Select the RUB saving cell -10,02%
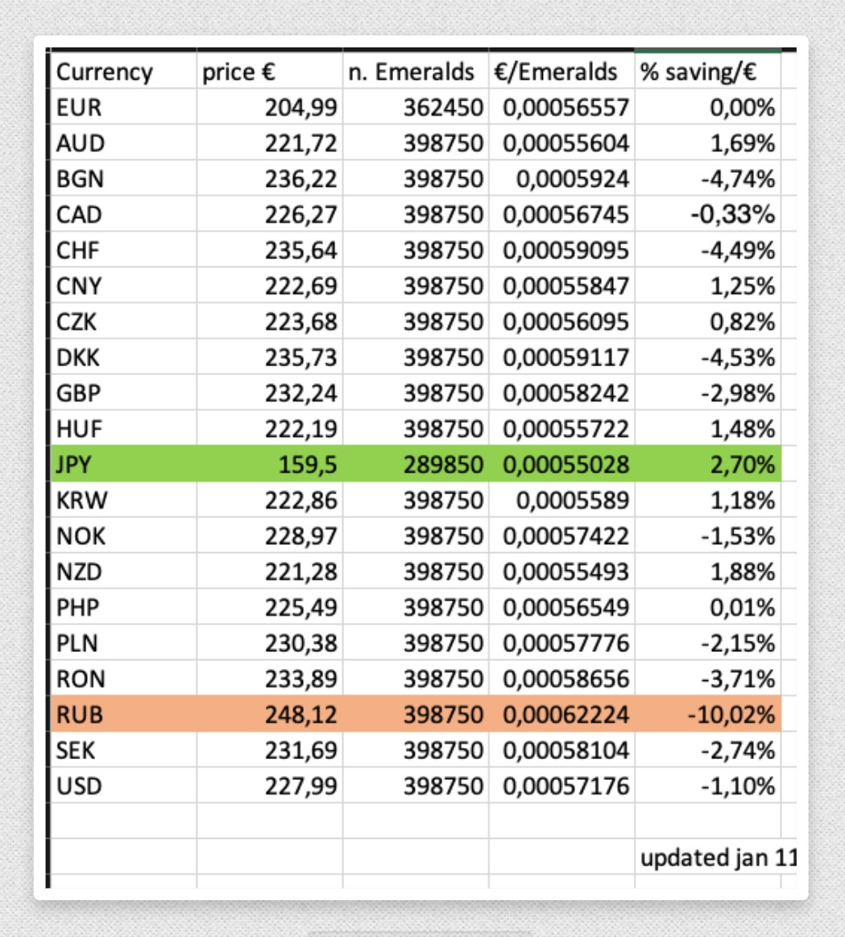The width and height of the screenshot is (845, 937). point(707,713)
